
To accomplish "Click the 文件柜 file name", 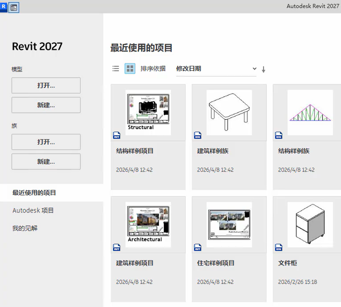I will pos(288,263).
